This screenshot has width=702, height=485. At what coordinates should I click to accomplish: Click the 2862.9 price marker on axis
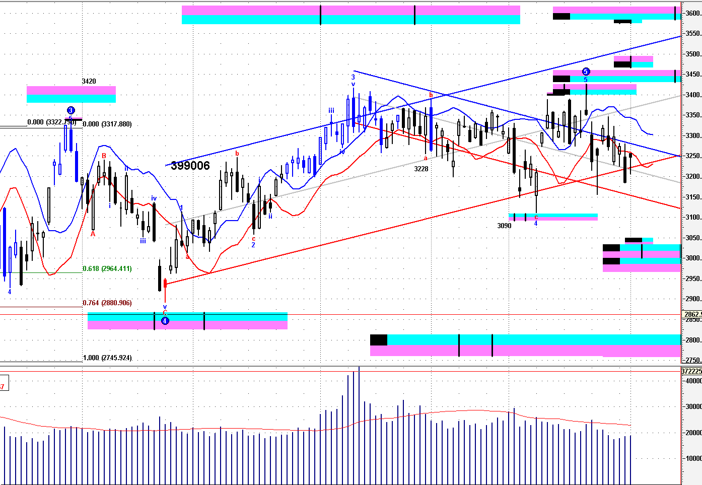click(x=691, y=314)
